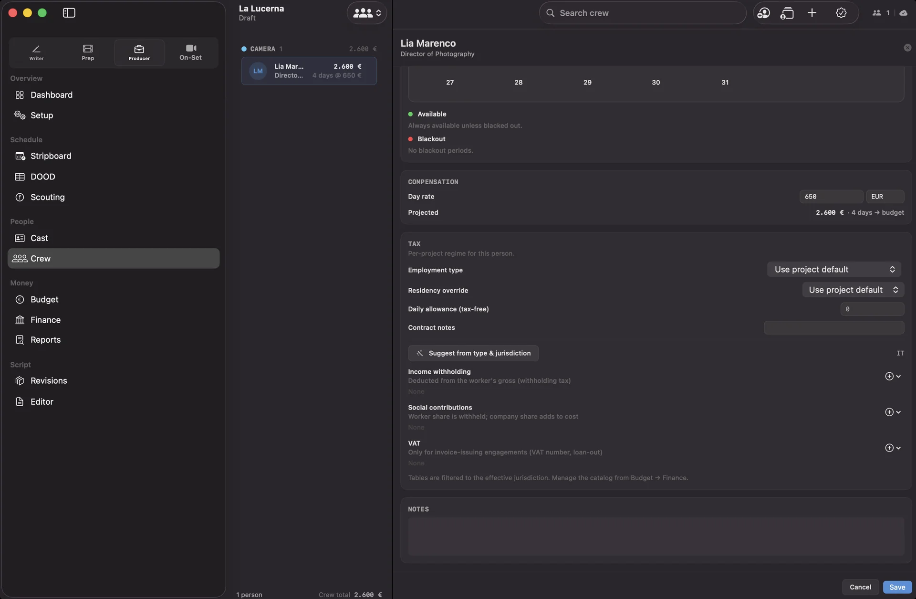Click 'Crew total' footer text
916x599 pixels.
334,595
